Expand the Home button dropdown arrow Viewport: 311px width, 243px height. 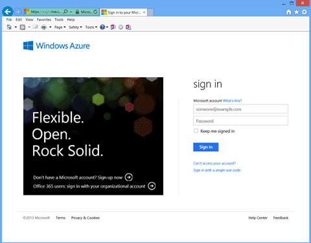pos(16,27)
